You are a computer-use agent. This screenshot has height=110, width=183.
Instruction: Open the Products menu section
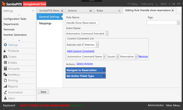click(x=19, y=51)
